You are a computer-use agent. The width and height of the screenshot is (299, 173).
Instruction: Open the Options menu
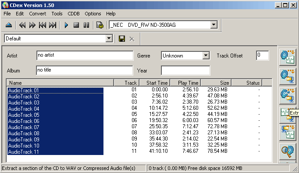tap(93, 14)
